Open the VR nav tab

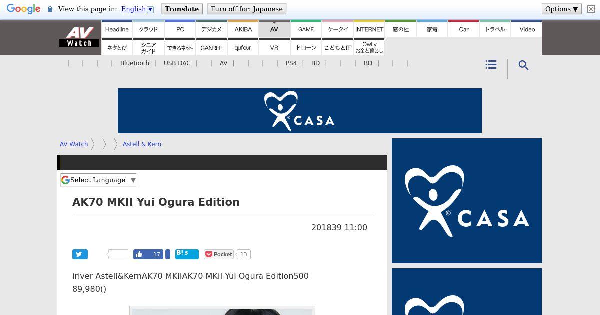[274, 47]
